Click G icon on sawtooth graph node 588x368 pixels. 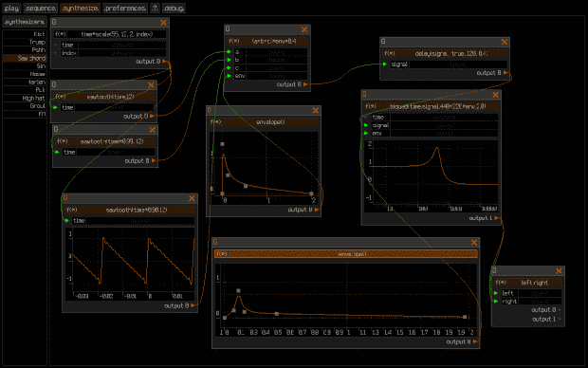pyautogui.click(x=65, y=197)
